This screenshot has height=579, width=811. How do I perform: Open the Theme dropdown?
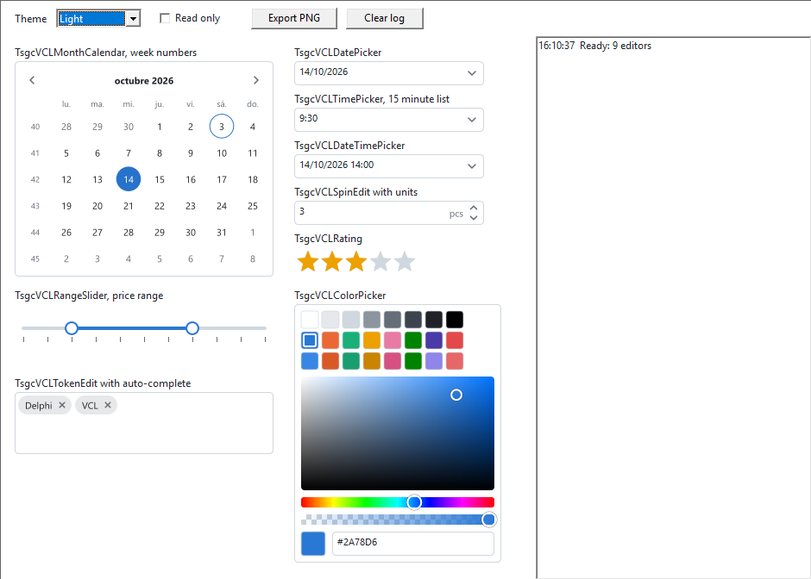click(134, 19)
